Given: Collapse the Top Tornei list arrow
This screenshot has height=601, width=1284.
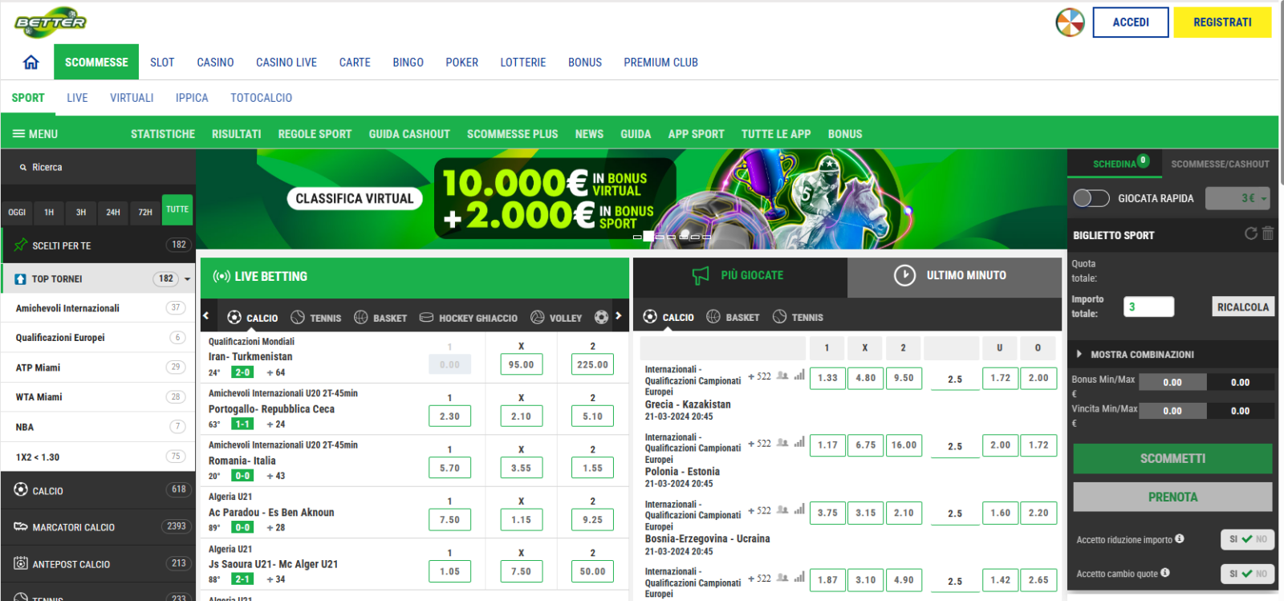Looking at the screenshot, I should 188,279.
